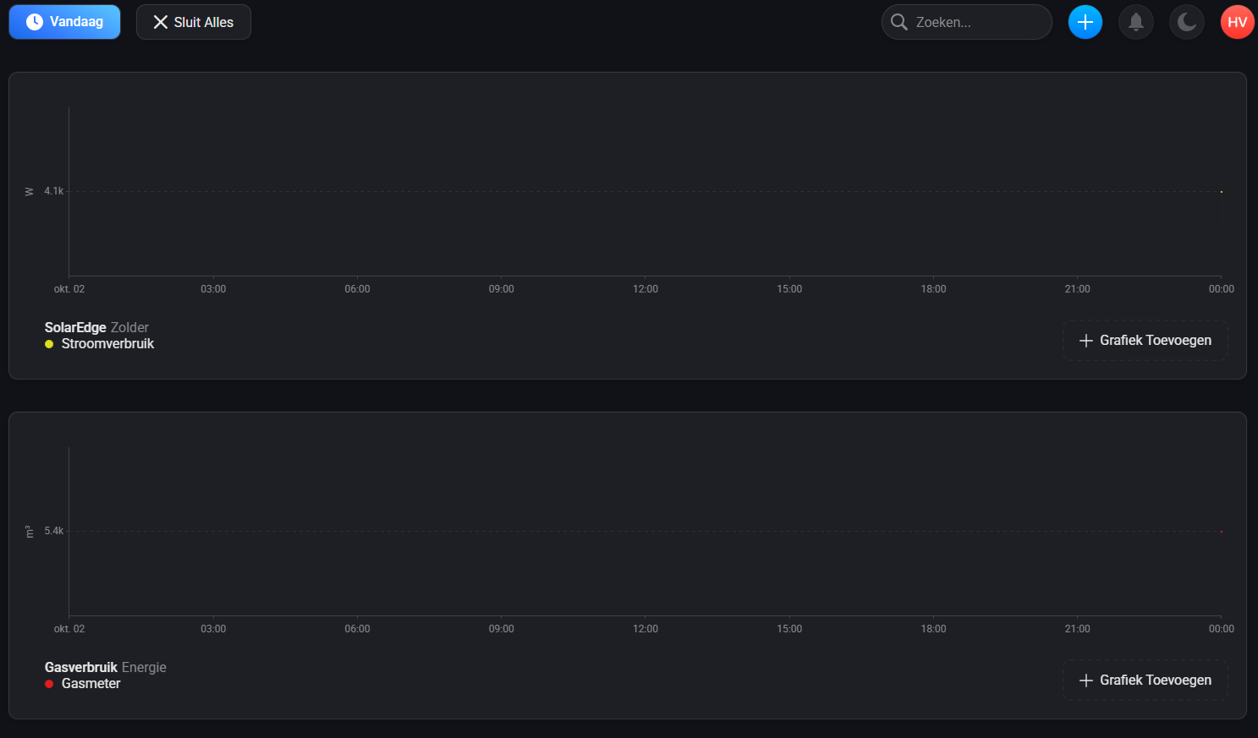Screen dimensions: 1258x738
Task: Click the yellow data point in SolarEdge chart
Action: [1221, 192]
